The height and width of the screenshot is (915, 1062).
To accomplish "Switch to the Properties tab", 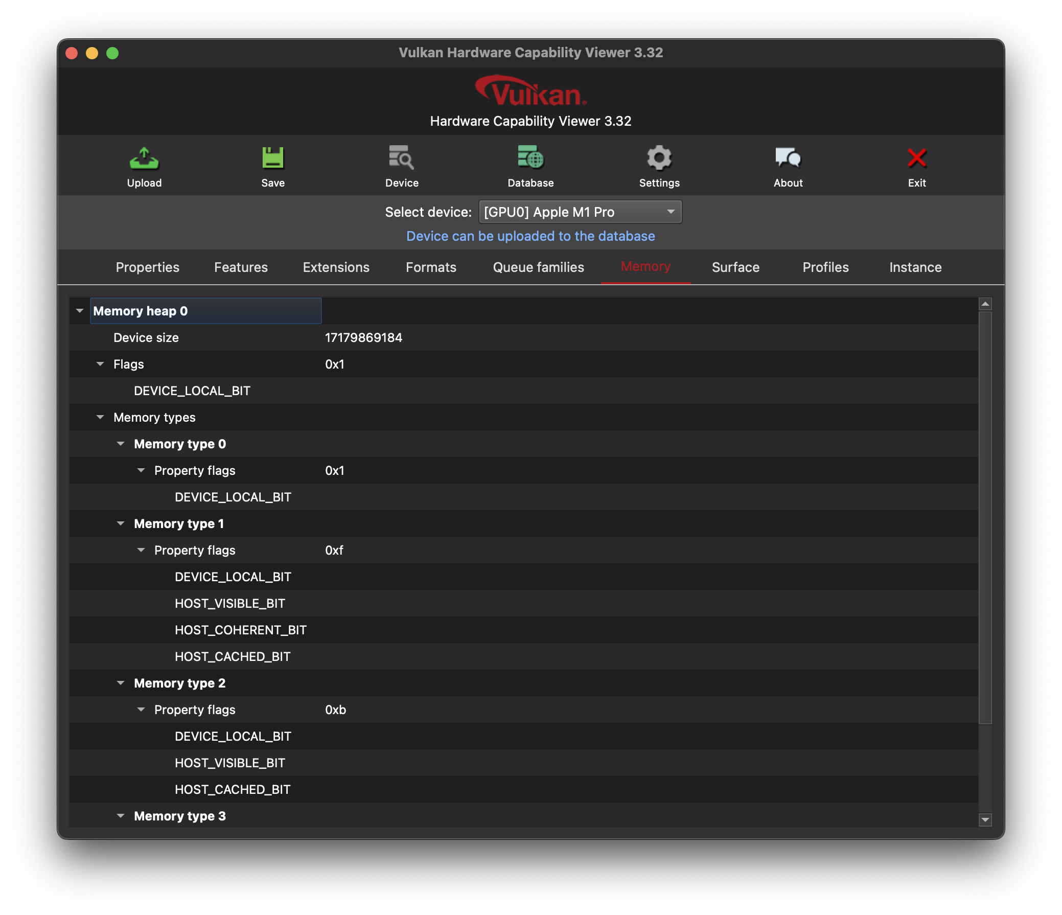I will point(148,267).
